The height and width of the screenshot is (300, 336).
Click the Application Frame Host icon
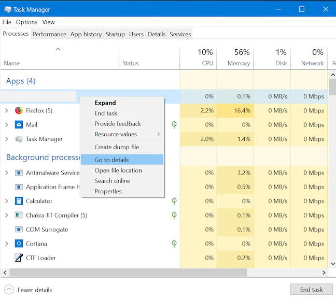(x=19, y=187)
